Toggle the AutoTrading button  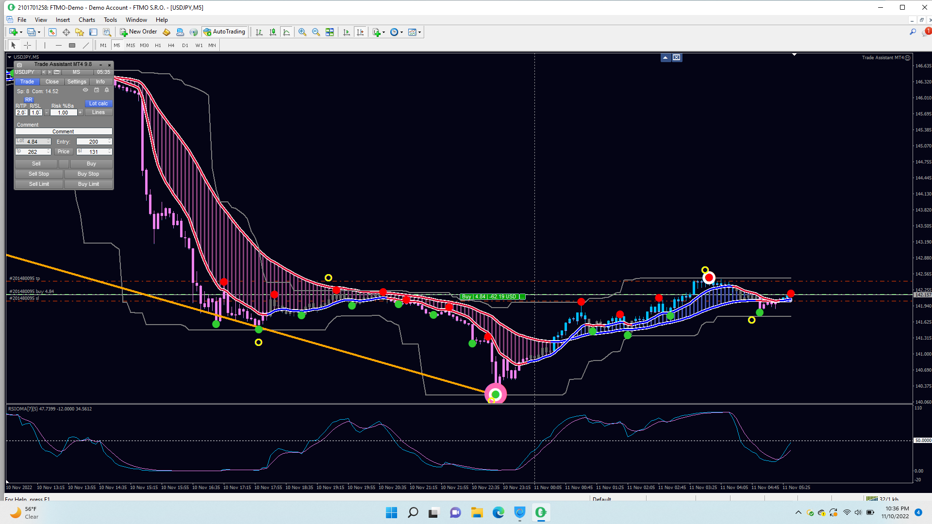[224, 32]
